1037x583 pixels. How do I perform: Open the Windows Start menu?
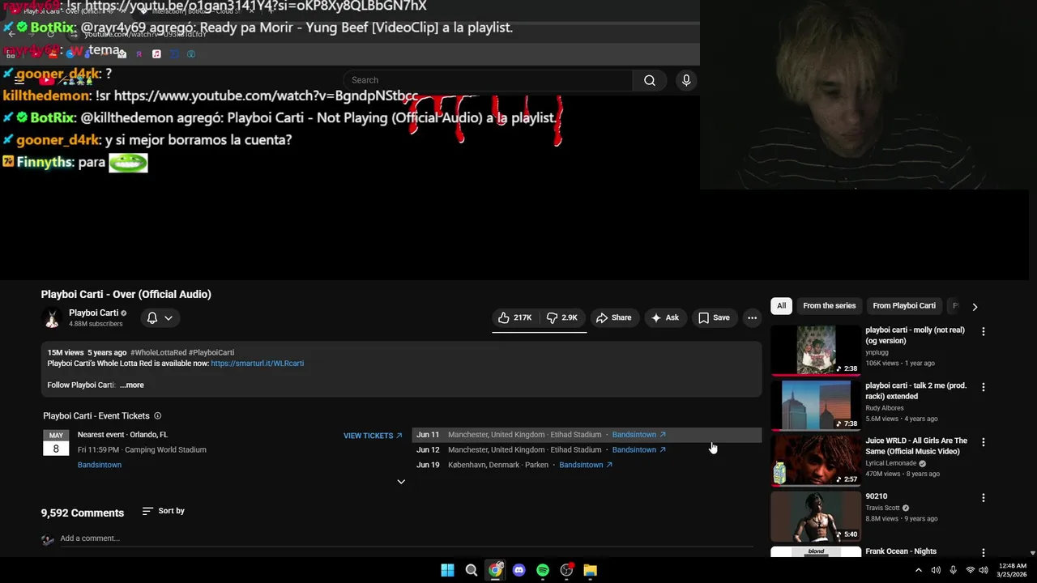pos(447,570)
